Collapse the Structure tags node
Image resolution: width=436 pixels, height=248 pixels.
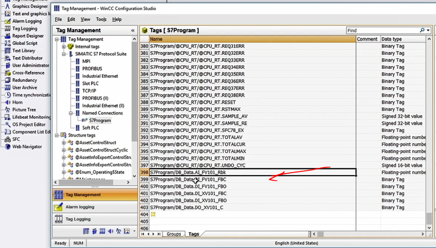[x=57, y=135]
